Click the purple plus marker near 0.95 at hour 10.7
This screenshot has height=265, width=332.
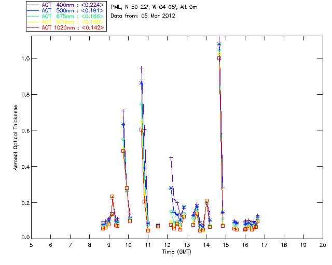141,68
